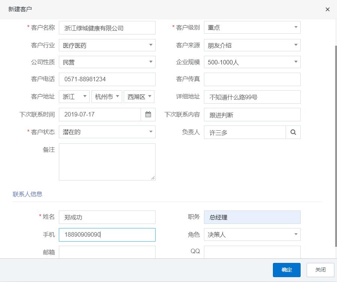Open the 杭州市 city dropdown
The width and height of the screenshot is (337, 282).
pyautogui.click(x=107, y=97)
